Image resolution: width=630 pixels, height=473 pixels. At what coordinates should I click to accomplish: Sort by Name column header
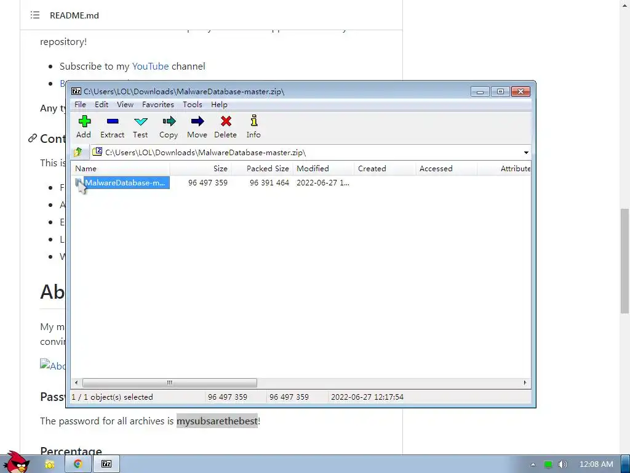[x=121, y=169]
